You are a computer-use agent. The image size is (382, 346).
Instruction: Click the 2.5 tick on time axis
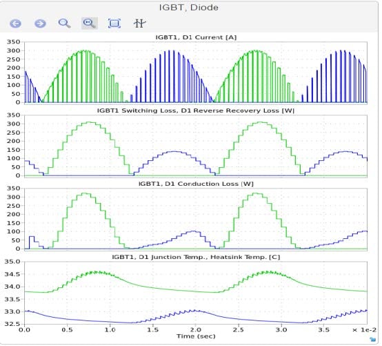click(x=239, y=330)
